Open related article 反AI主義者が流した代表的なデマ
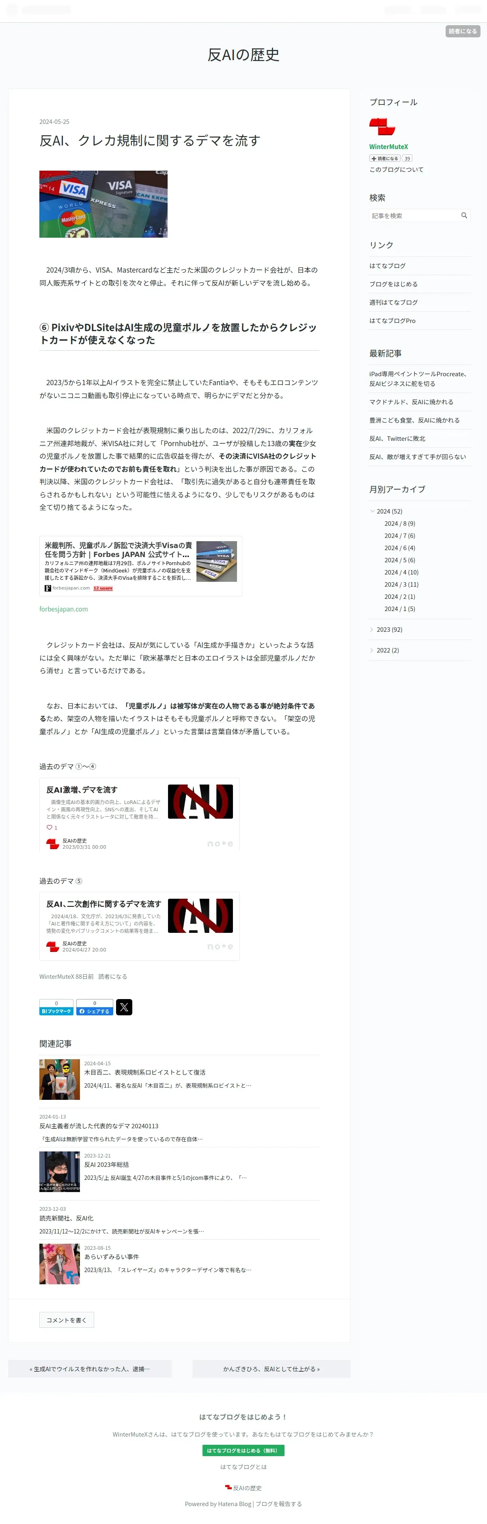The image size is (487, 1524). [99, 1126]
